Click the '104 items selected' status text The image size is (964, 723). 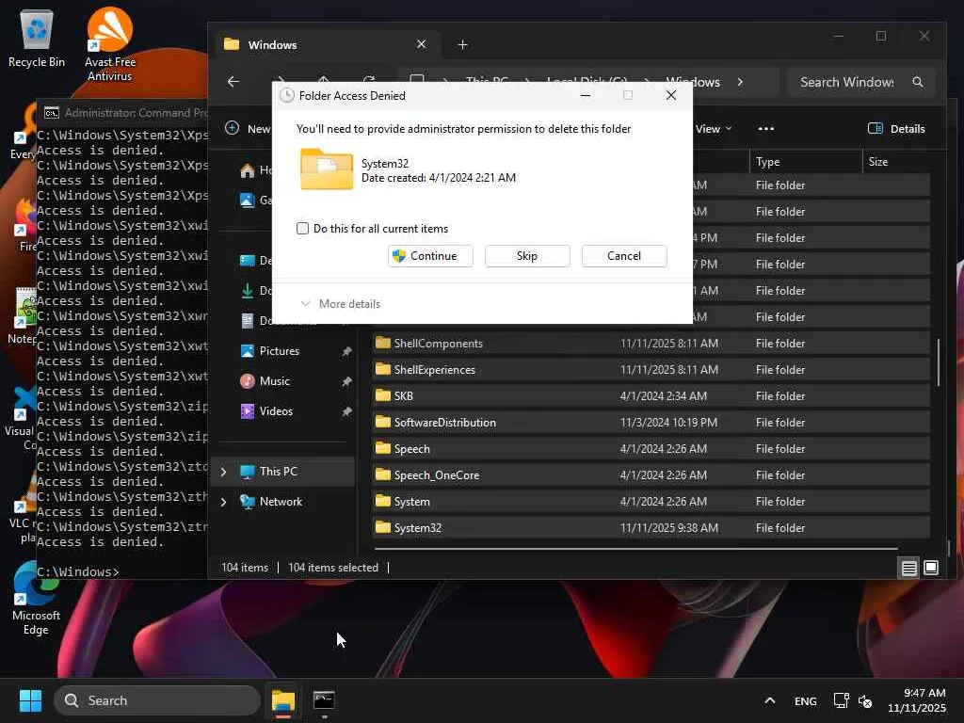[333, 568]
